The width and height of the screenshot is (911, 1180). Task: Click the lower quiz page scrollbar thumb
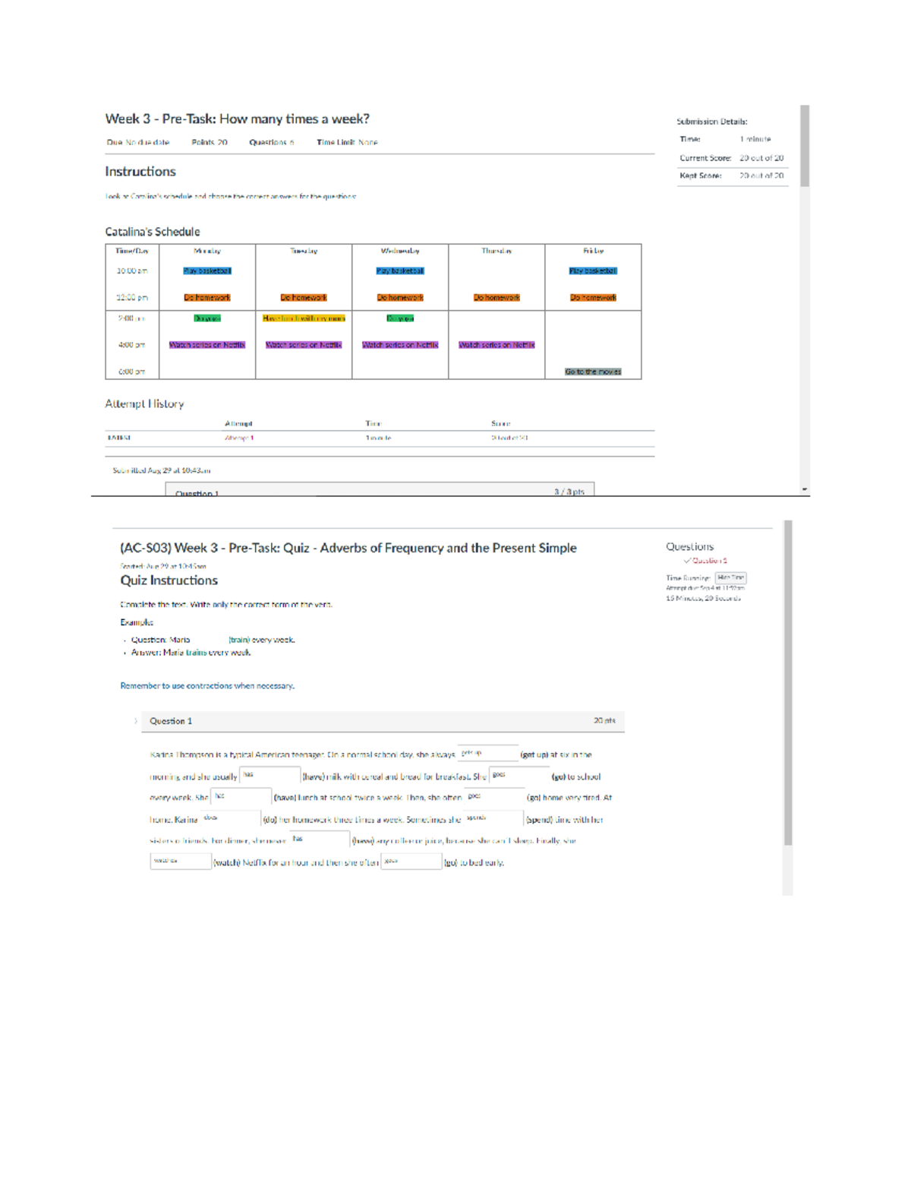pyautogui.click(x=788, y=682)
